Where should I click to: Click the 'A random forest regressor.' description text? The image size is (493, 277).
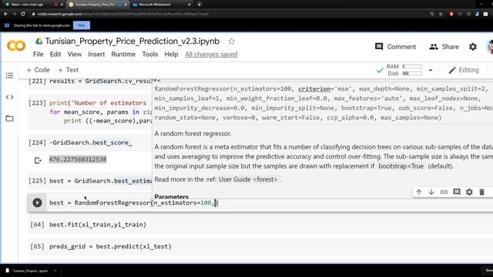(x=193, y=134)
